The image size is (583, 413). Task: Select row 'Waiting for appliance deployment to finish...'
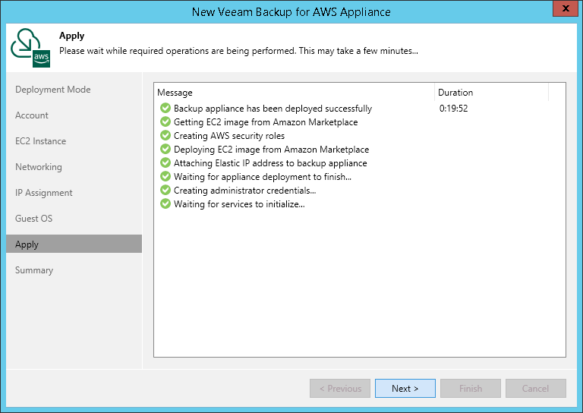coord(360,177)
